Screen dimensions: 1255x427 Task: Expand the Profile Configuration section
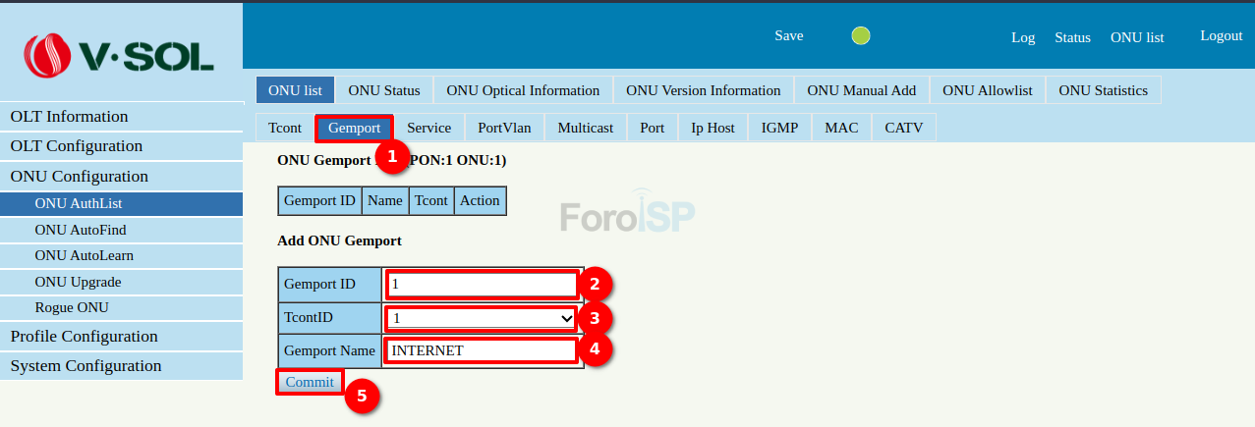[85, 337]
